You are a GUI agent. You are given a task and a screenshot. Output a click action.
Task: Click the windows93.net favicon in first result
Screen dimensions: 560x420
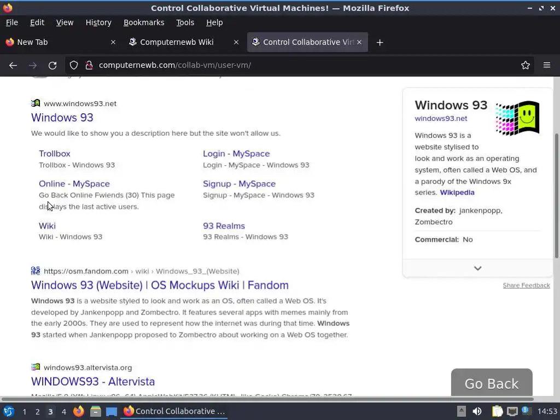tap(36, 103)
